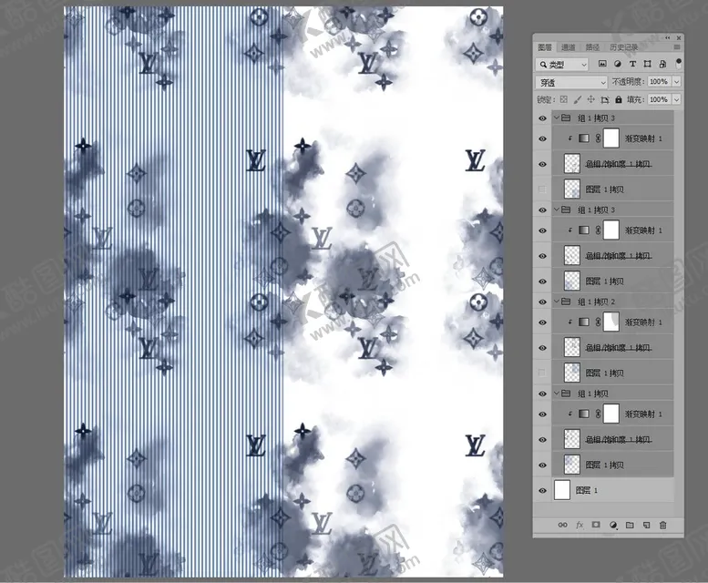Viewport: 708px width, 583px height.
Task: Collapse the 组 1 拷贝 group
Action: tap(557, 394)
